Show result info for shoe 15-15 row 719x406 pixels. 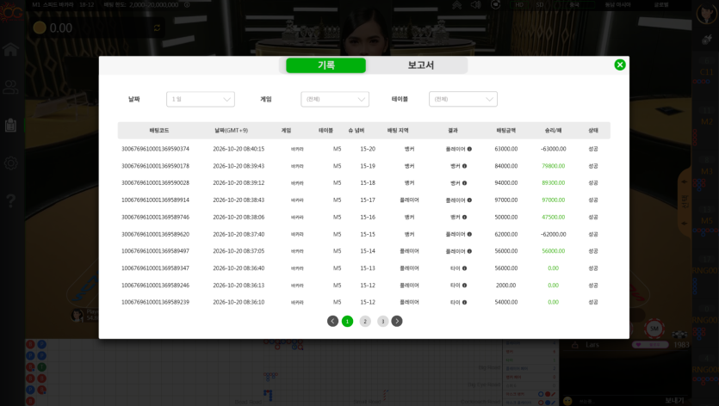pos(469,234)
